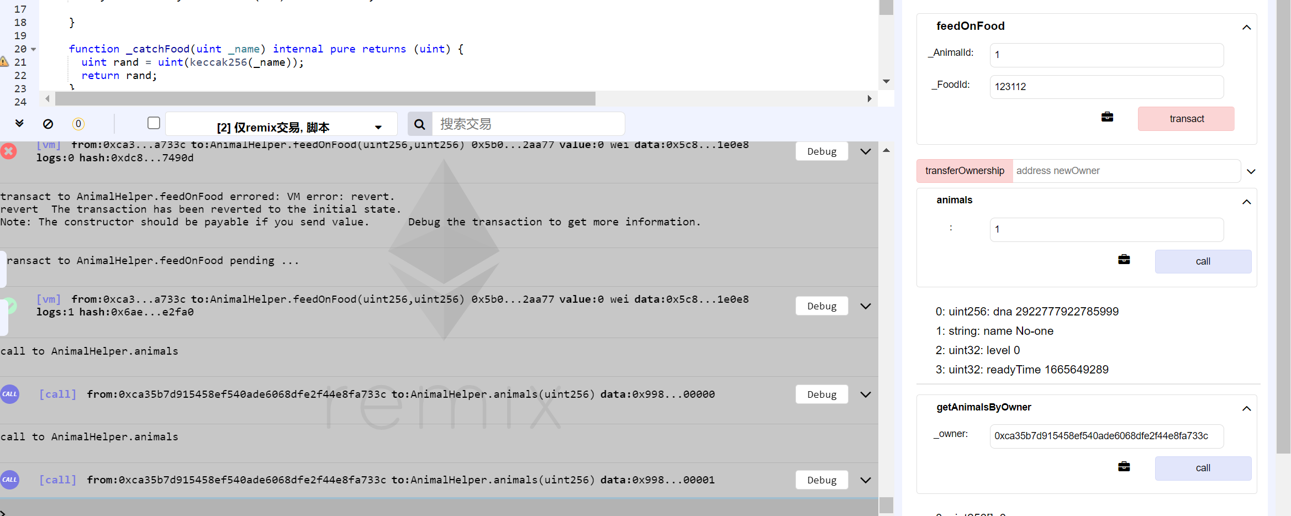Image resolution: width=1291 pixels, height=516 pixels.
Task: Click the _FoodId input field
Action: click(1106, 87)
